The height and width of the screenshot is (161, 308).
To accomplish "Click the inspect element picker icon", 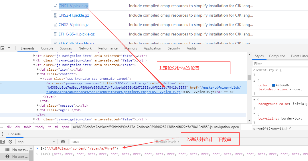I will coord(3,48).
